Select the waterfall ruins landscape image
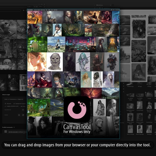 (x=106, y=30)
